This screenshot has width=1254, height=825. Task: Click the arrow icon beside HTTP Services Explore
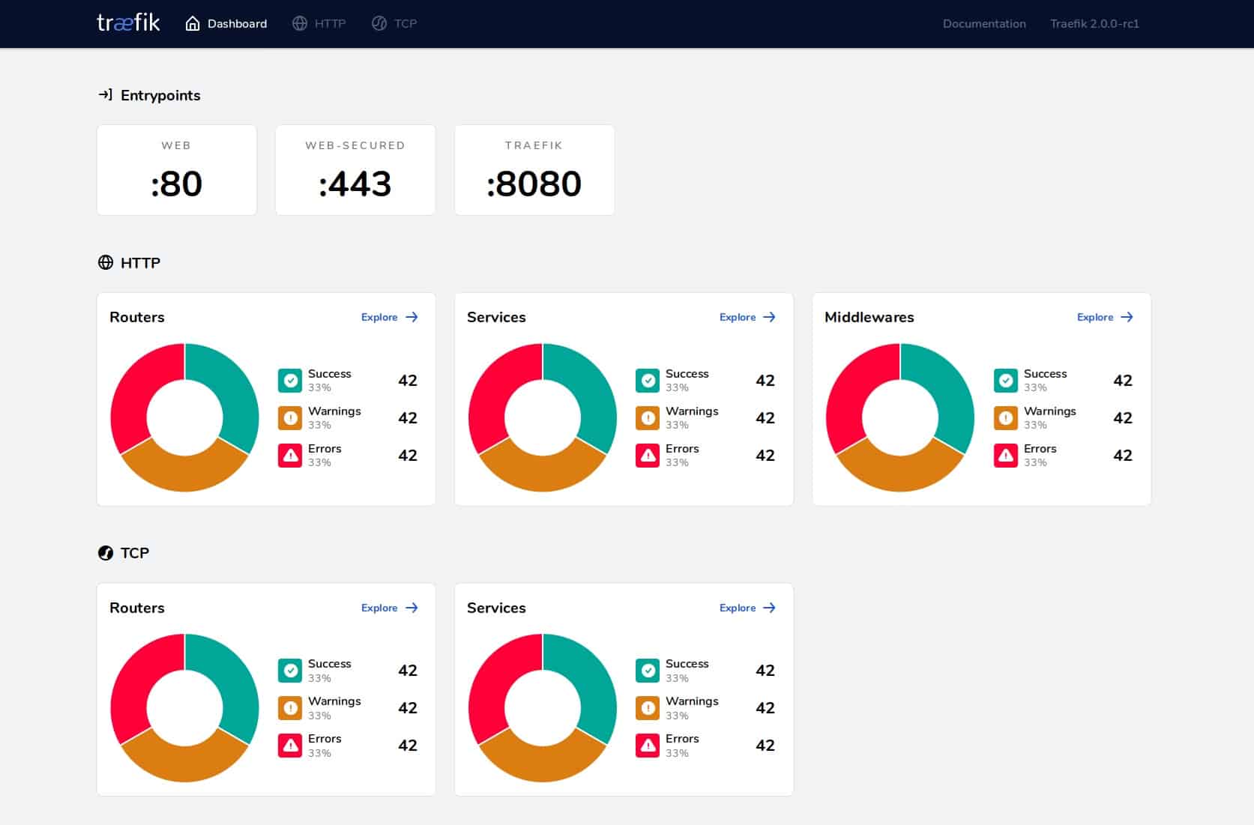769,317
